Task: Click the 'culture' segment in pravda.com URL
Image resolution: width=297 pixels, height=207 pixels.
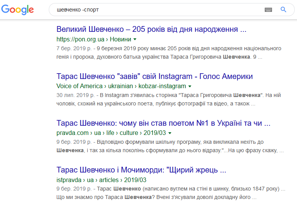Action: pos(129,133)
